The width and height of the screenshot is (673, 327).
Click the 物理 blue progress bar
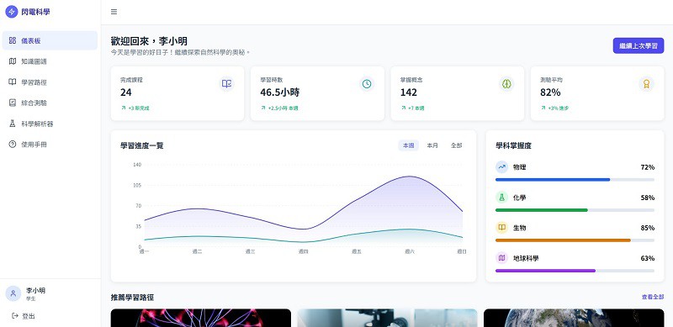pos(553,179)
